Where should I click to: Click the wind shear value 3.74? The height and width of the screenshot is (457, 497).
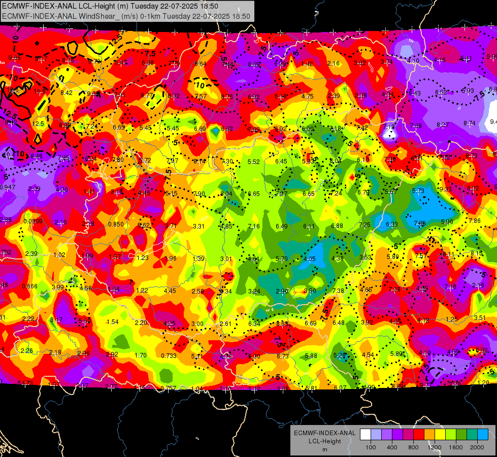pos(387,62)
